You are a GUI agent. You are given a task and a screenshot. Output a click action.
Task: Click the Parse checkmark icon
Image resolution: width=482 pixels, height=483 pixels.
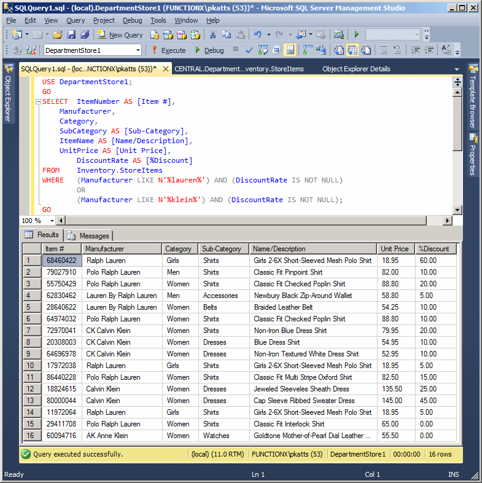(x=249, y=50)
